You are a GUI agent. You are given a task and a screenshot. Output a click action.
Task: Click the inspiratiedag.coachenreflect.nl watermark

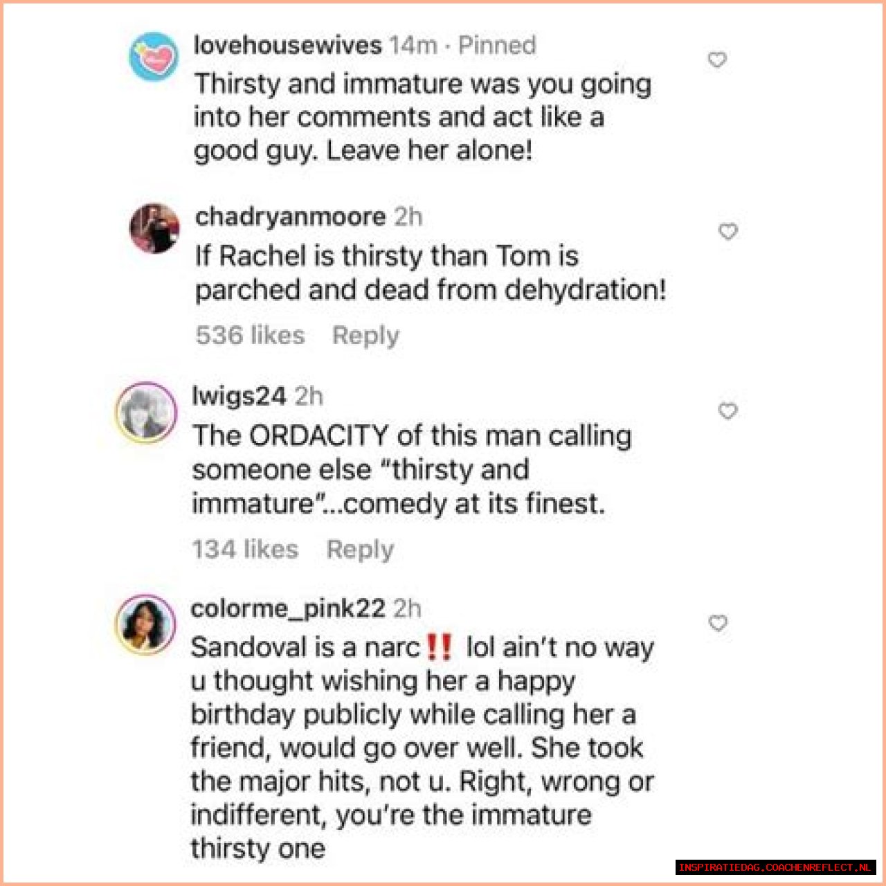pos(775,867)
